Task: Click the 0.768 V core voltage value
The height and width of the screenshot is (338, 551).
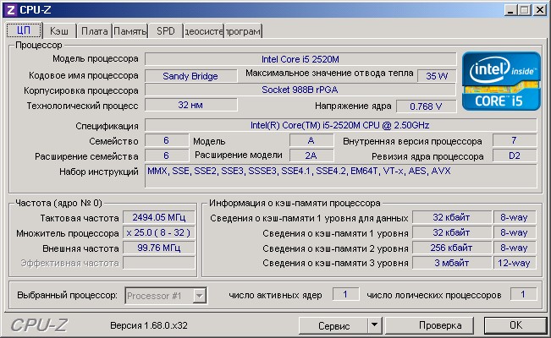Action: (427, 106)
